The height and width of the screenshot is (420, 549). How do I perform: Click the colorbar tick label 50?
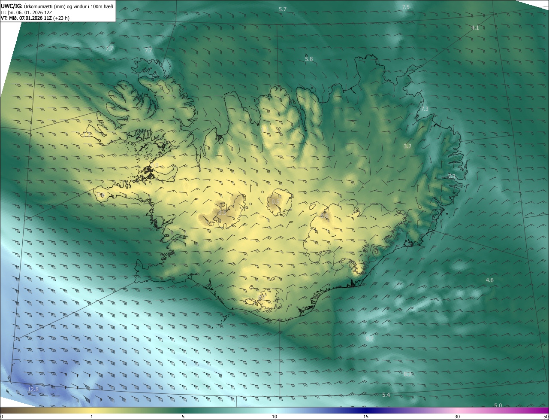pos(546,417)
